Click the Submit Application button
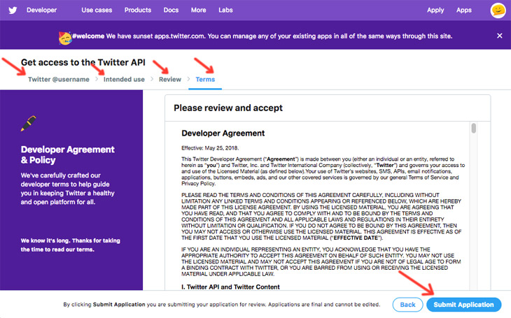 [x=463, y=305]
